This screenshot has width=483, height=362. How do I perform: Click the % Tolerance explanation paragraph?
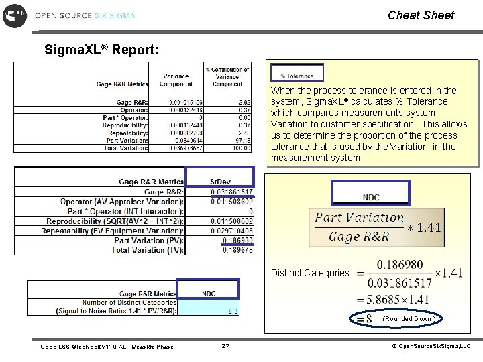369,124
